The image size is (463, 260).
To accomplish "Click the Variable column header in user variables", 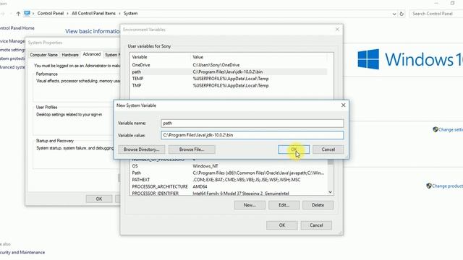I will click(161, 57).
